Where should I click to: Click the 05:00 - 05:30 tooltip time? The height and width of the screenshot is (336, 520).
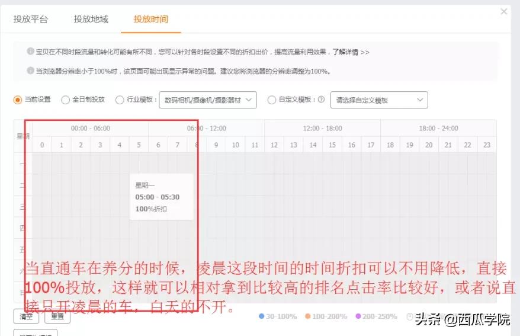click(157, 197)
